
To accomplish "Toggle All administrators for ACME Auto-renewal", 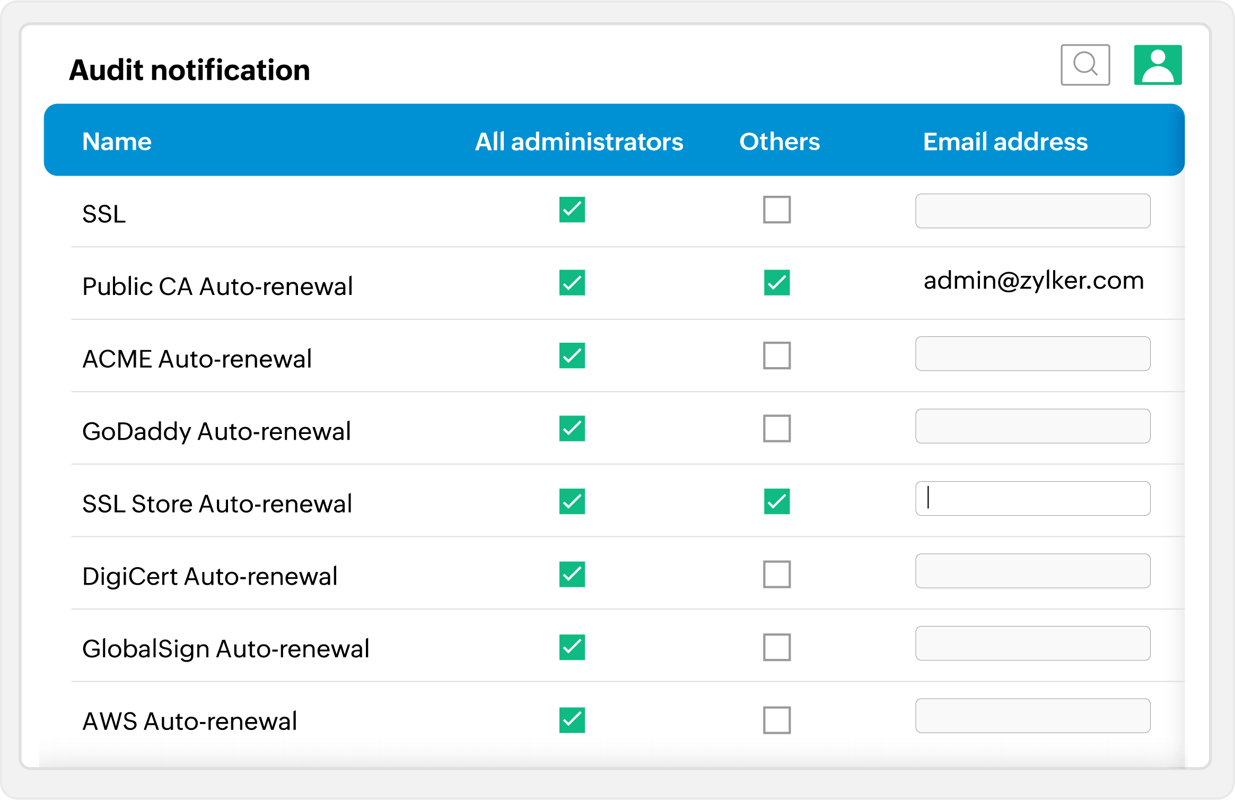I will [572, 355].
